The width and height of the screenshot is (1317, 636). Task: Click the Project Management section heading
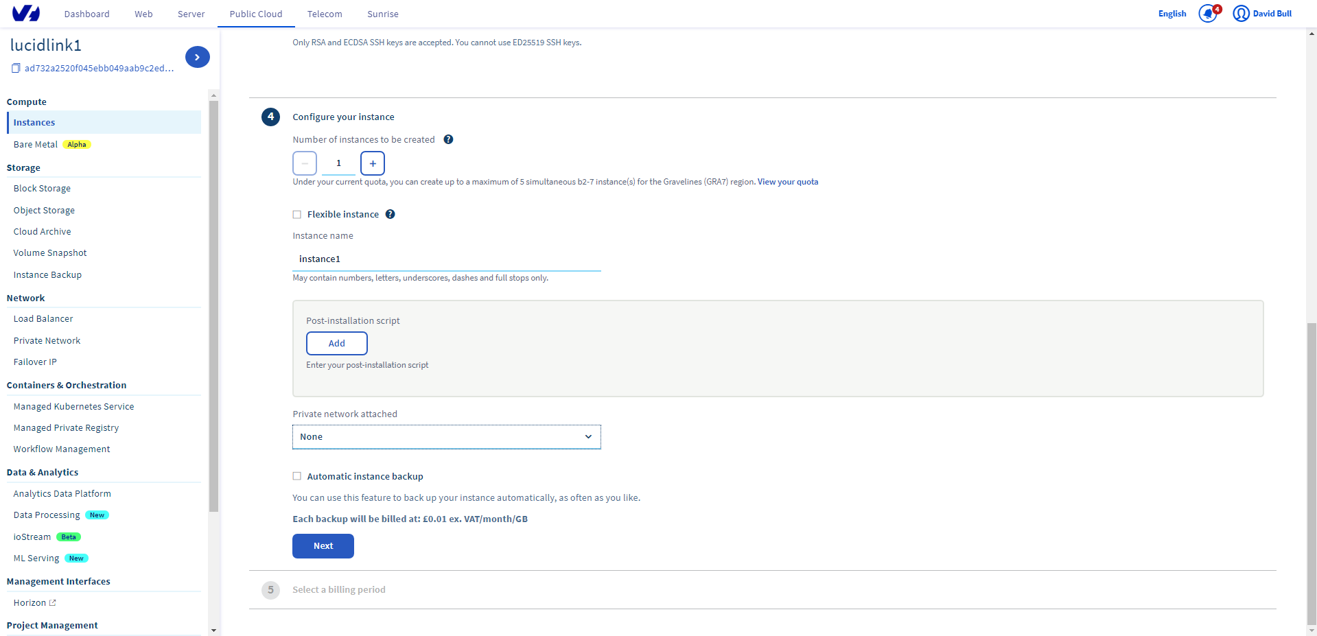click(x=52, y=625)
